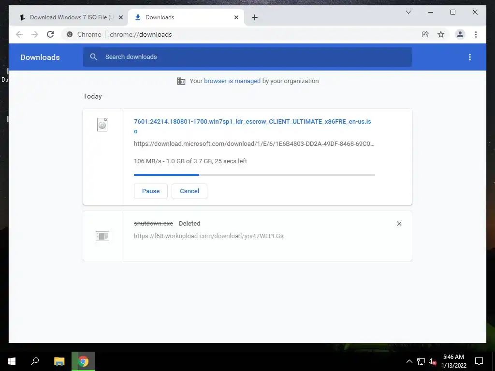Close the Downloads tab

point(236,17)
